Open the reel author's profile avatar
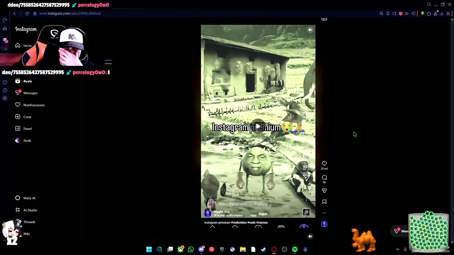The height and width of the screenshot is (255, 454). tap(208, 213)
